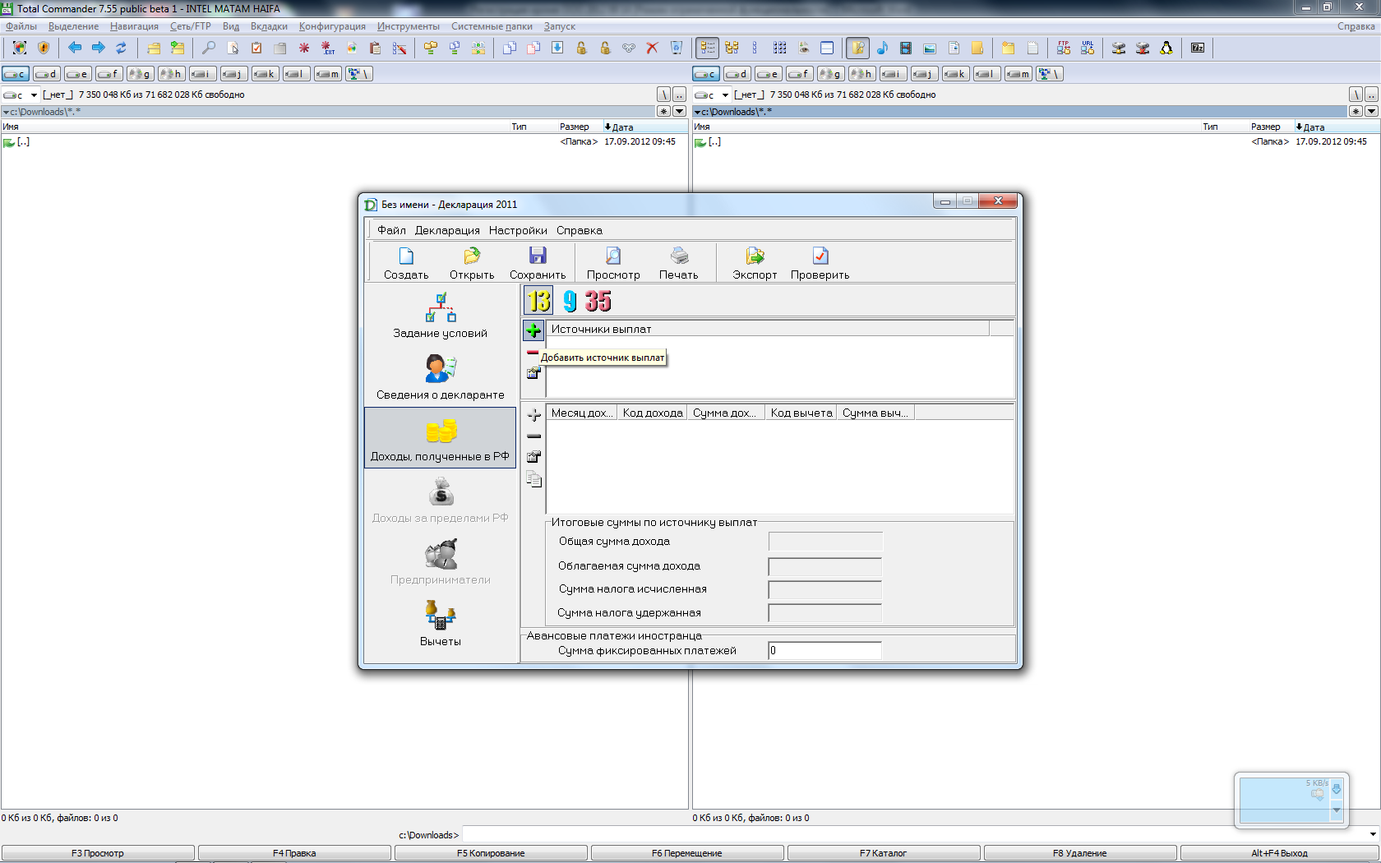The image size is (1381, 863).
Task: Go forward in Total Commander toolbar
Action: pyautogui.click(x=98, y=48)
